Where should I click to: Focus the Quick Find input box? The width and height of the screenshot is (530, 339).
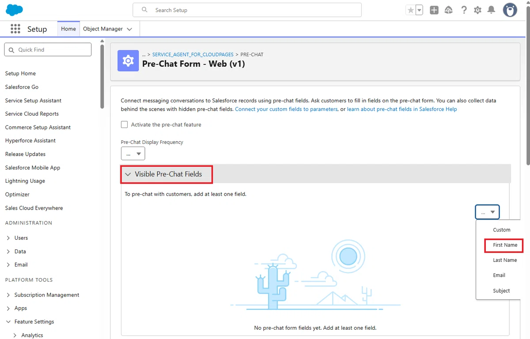coord(48,49)
